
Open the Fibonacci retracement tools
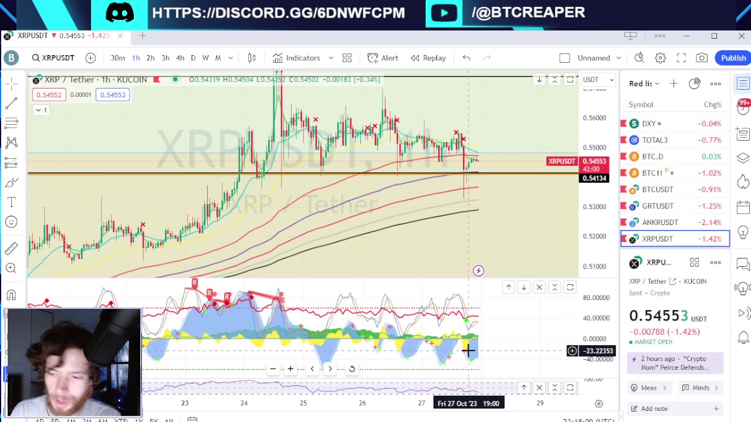(11, 123)
